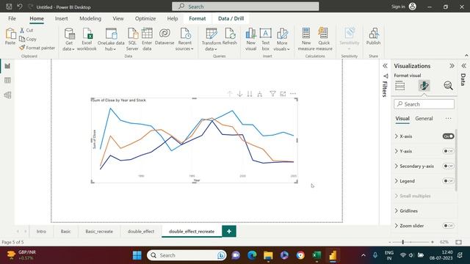Open the Get data dropdown
This screenshot has width=470, height=264.
tap(68, 45)
